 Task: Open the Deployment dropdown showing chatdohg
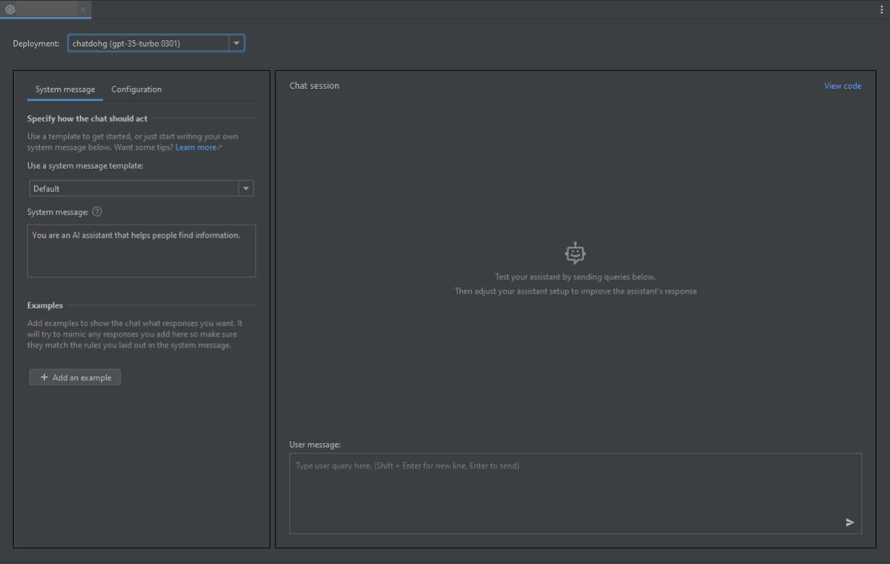click(156, 44)
